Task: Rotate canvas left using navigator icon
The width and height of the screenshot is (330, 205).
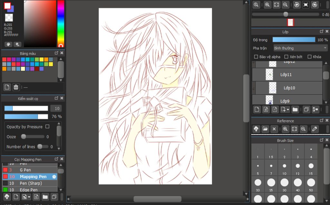Action: coord(296,5)
